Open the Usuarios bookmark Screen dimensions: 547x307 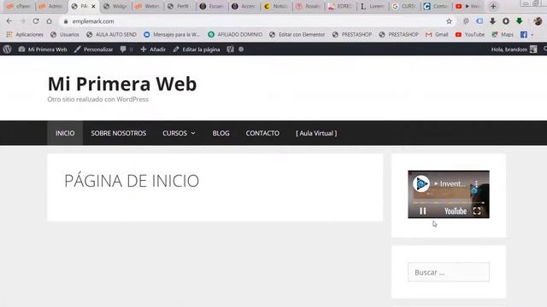(65, 34)
